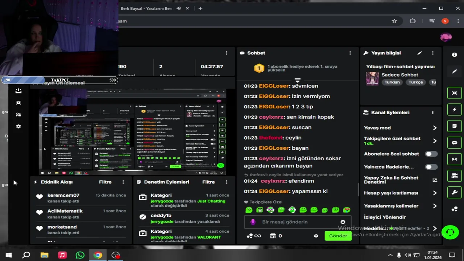Click the green headset support button

[x=450, y=232]
